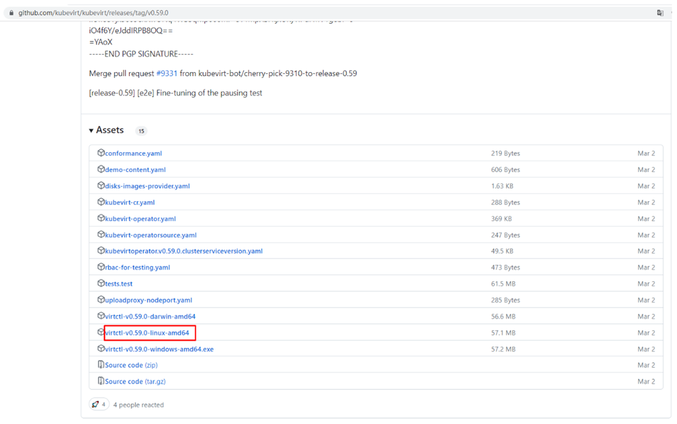677x424 pixels.
Task: Download kubevirt-operator.yaml
Action: click(140, 219)
